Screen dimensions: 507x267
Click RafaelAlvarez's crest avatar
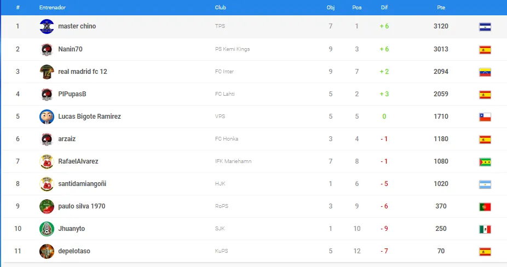tap(47, 161)
